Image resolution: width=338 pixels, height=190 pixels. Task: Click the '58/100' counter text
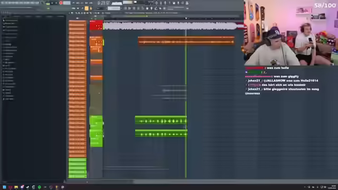[x=325, y=5]
